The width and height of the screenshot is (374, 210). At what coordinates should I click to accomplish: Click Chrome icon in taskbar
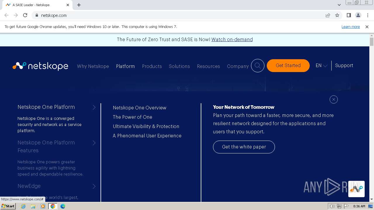pos(53,206)
